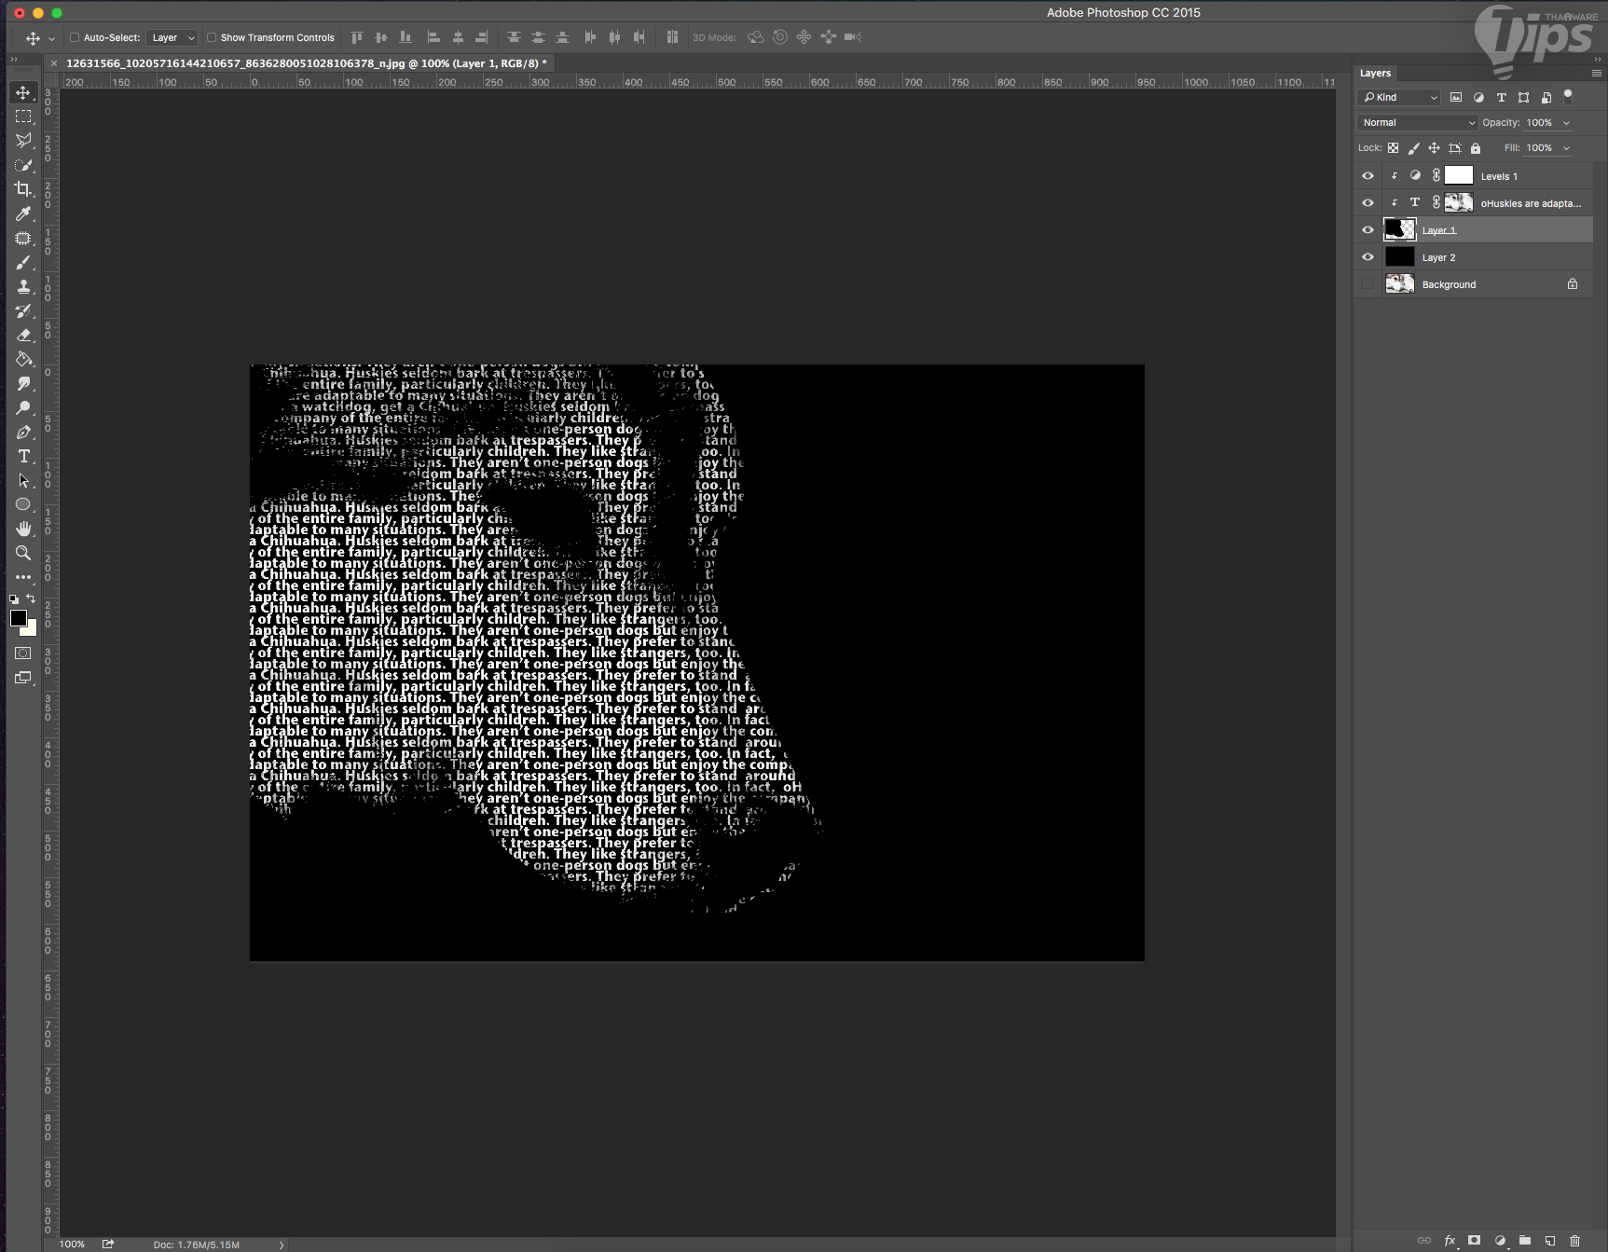The width and height of the screenshot is (1608, 1252).
Task: Open the Auto-Select Layer dropdown
Action: [172, 37]
